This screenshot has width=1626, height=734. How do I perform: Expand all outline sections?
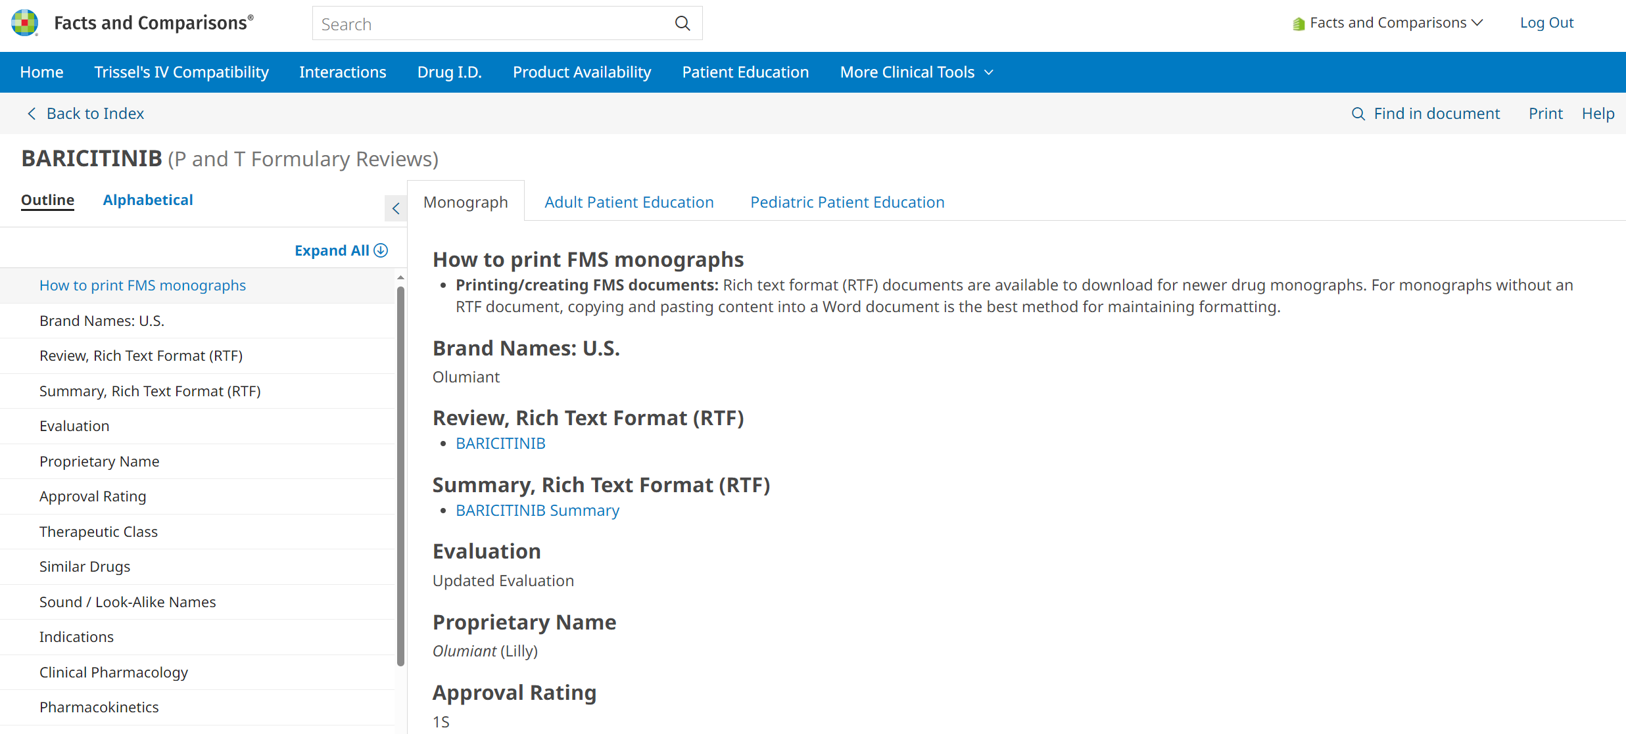coord(333,250)
